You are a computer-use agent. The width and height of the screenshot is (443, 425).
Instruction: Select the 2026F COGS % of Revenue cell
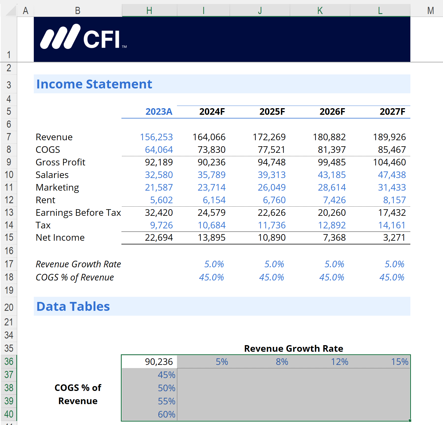(x=331, y=277)
